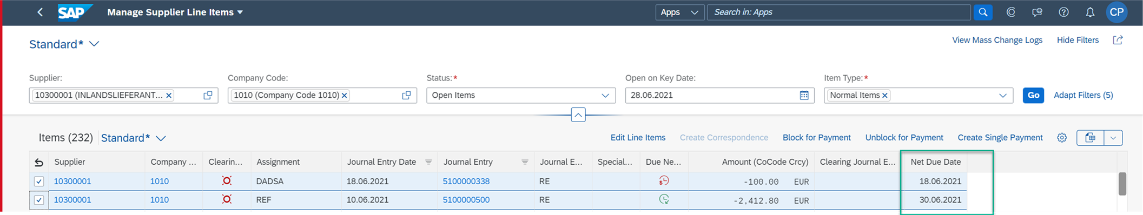Remove the Normal Items token
1143x215 pixels.
pos(885,96)
